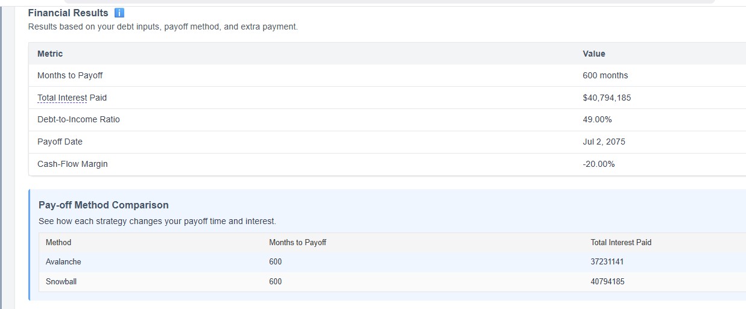The image size is (746, 309).
Task: Select the Jul 2, 2075 date value
Action: click(x=604, y=142)
